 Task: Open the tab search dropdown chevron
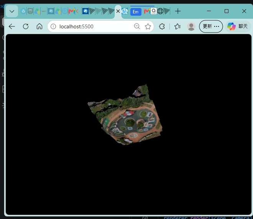[x=12, y=11]
